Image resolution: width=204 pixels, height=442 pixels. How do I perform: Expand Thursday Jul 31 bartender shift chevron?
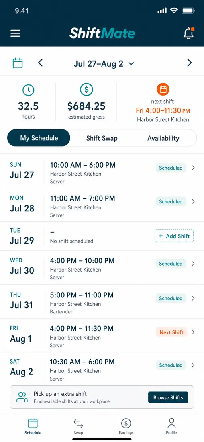[x=193, y=298]
